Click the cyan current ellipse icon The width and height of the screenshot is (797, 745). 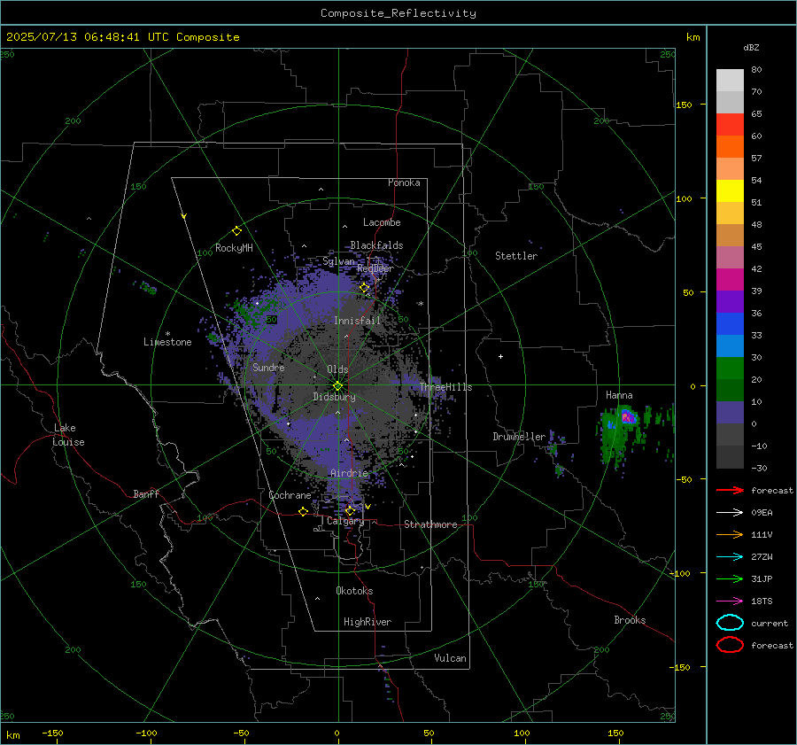[730, 623]
